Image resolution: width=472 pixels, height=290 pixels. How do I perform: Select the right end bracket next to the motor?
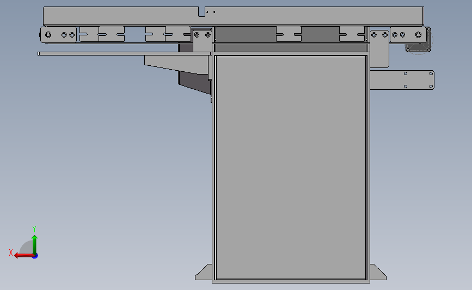pos(408,35)
